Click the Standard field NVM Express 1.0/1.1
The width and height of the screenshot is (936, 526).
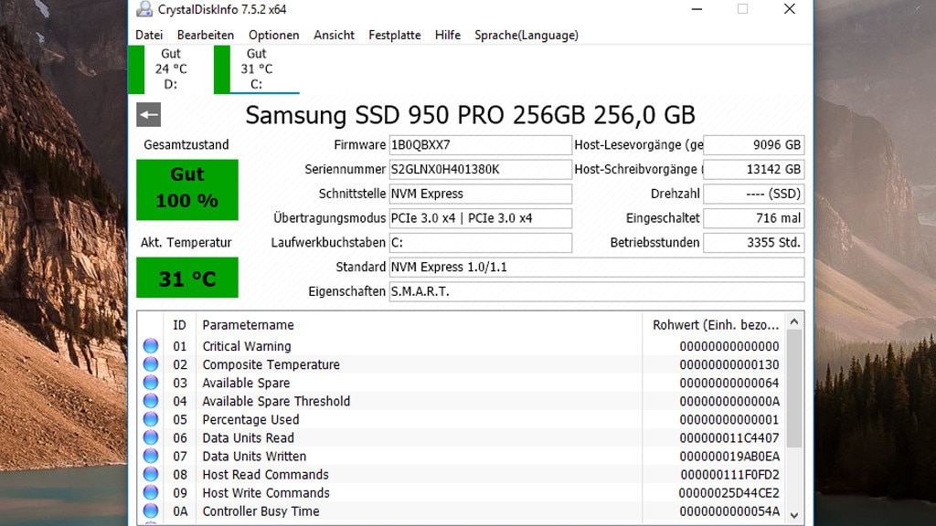pyautogui.click(x=597, y=268)
